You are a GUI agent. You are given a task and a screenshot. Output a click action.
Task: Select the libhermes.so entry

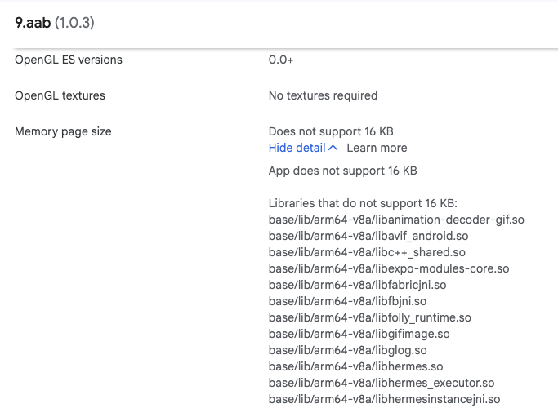[356, 366]
